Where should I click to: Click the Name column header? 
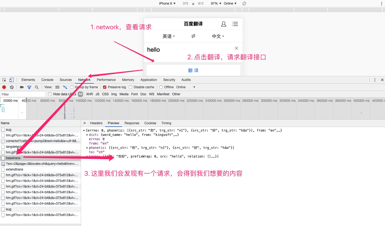40,123
